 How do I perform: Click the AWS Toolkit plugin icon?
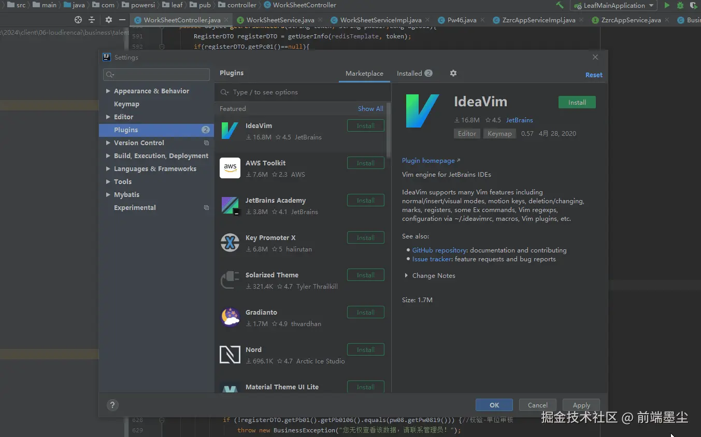pos(230,168)
